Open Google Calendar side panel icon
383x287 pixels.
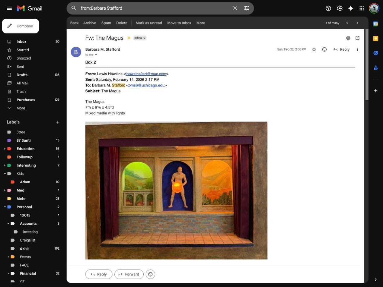(376, 24)
